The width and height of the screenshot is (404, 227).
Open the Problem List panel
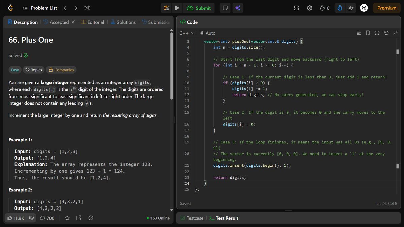(x=40, y=8)
